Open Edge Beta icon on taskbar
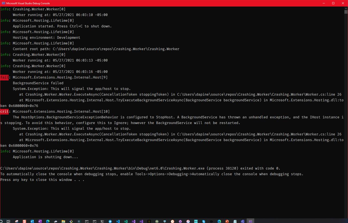Image resolution: width=348 pixels, height=223 pixels. click(x=219, y=221)
